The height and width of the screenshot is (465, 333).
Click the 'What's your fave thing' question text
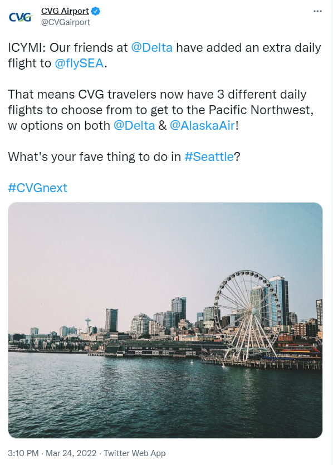pyautogui.click(x=124, y=157)
